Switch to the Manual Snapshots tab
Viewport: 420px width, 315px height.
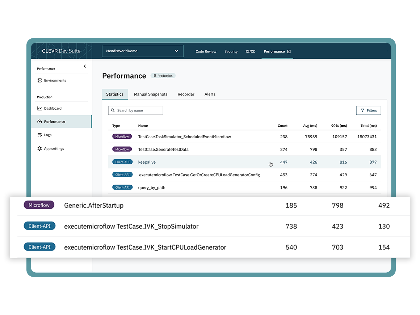point(151,94)
